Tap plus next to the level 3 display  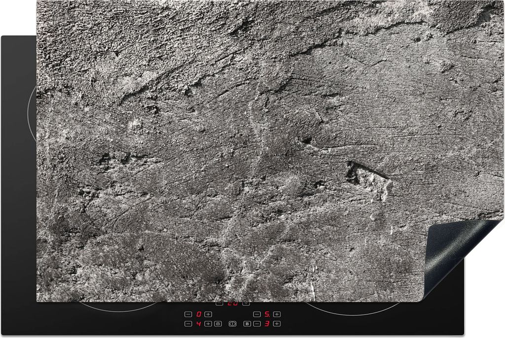[277, 324]
